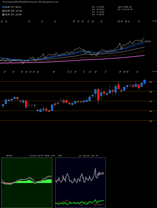
Task: Click the 30 price axis label
Action: click(150, 92)
